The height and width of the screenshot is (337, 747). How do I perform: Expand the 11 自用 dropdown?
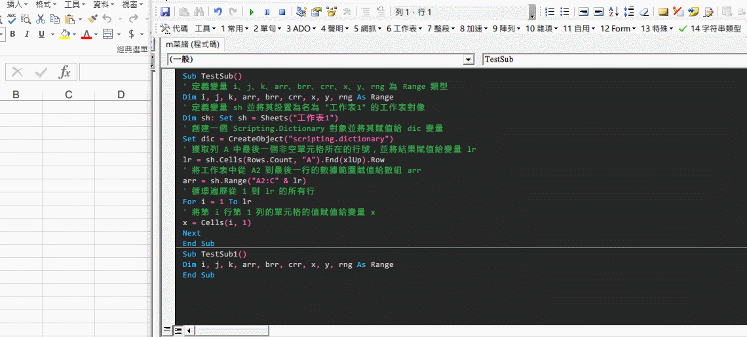(579, 29)
